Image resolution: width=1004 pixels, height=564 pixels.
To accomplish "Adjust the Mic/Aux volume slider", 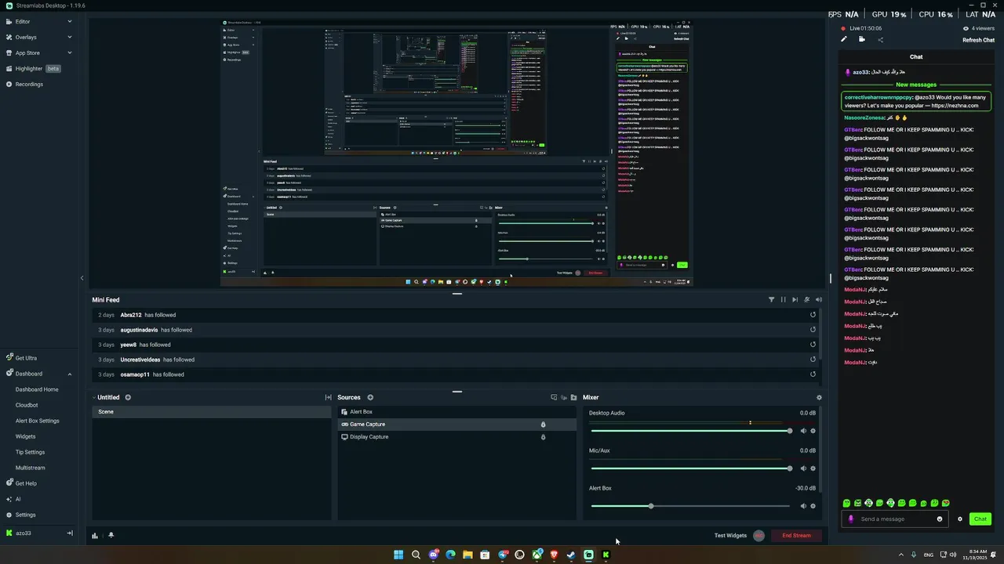I will coord(691,468).
